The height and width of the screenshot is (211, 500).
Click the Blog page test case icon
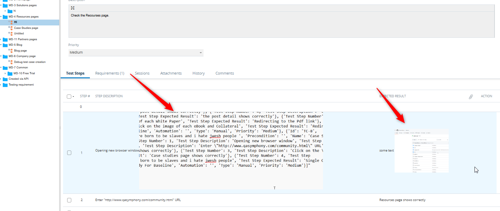(x=10, y=51)
